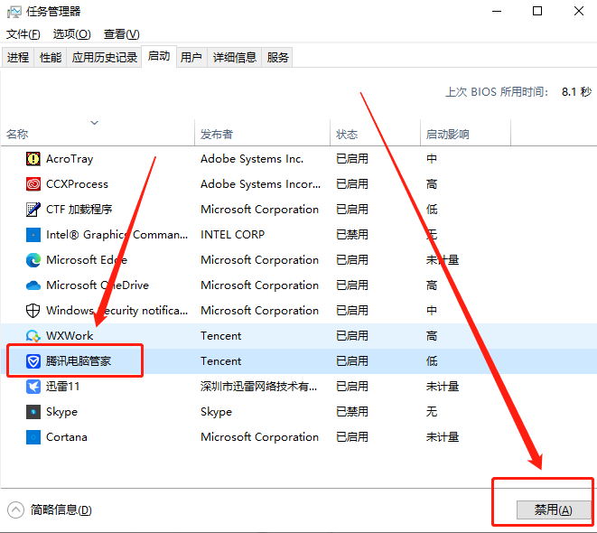Select the Skype startup icon

[x=33, y=411]
